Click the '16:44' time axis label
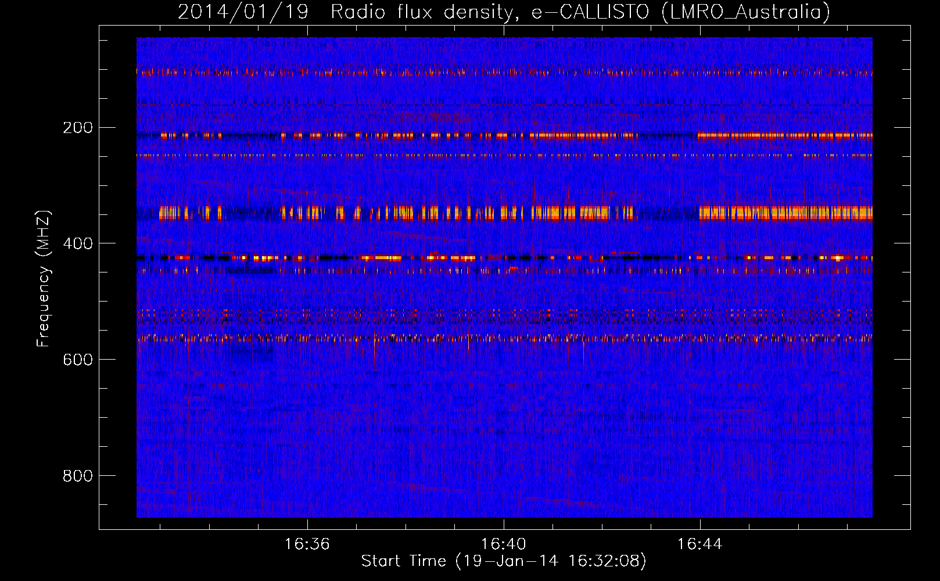 pyautogui.click(x=700, y=544)
